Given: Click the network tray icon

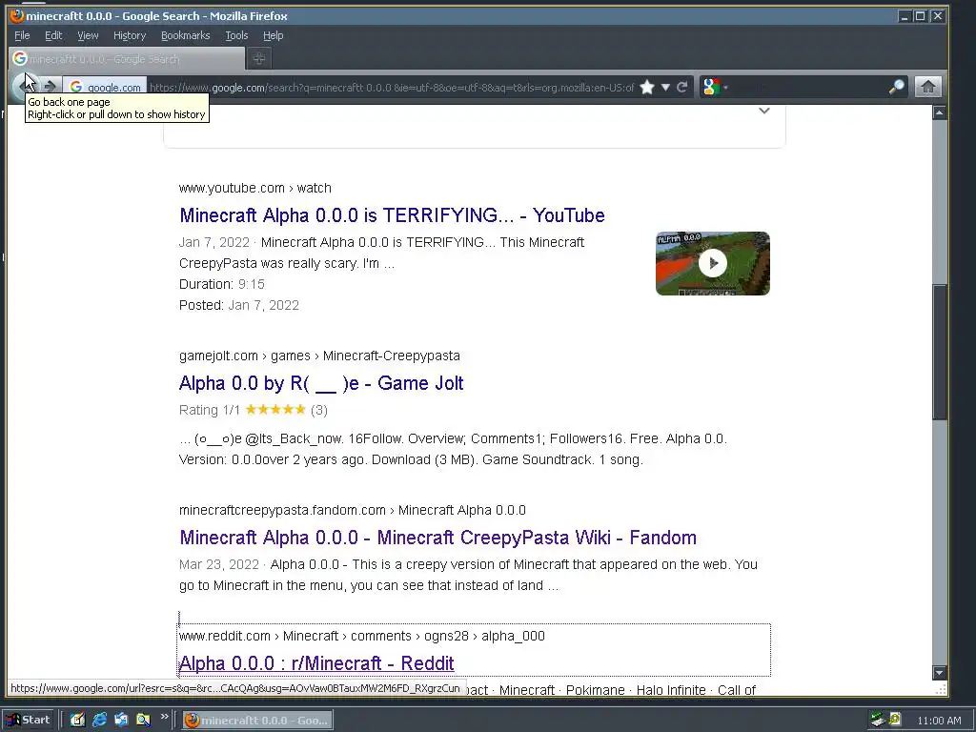Looking at the screenshot, I should (878, 721).
